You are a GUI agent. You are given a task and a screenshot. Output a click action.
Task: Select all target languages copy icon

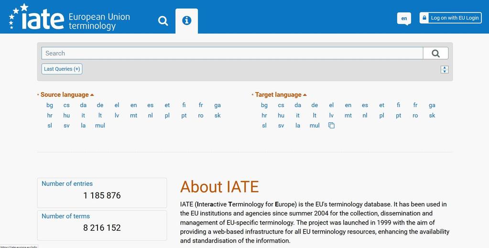click(x=331, y=125)
